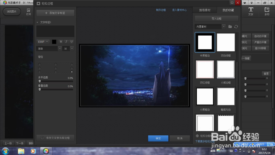Click the menu dropdown icon in title bar
The height and width of the screenshot is (155, 275).
point(252,3)
